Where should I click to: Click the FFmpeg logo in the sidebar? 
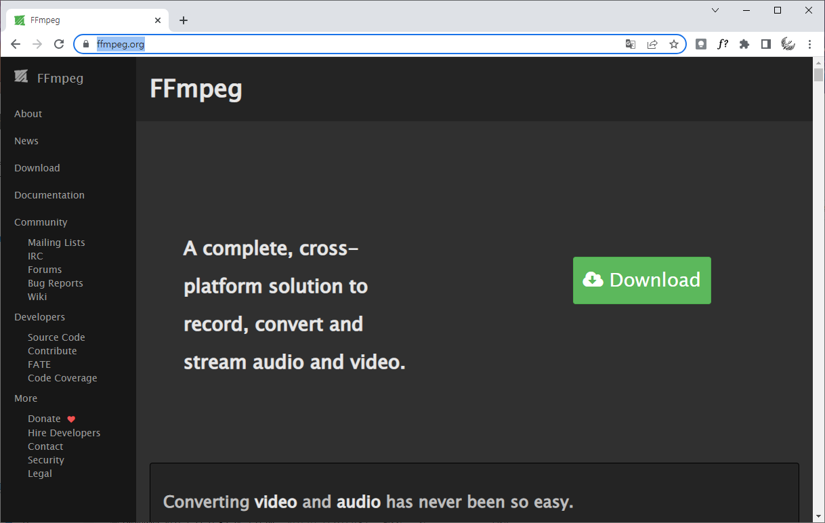pos(22,77)
